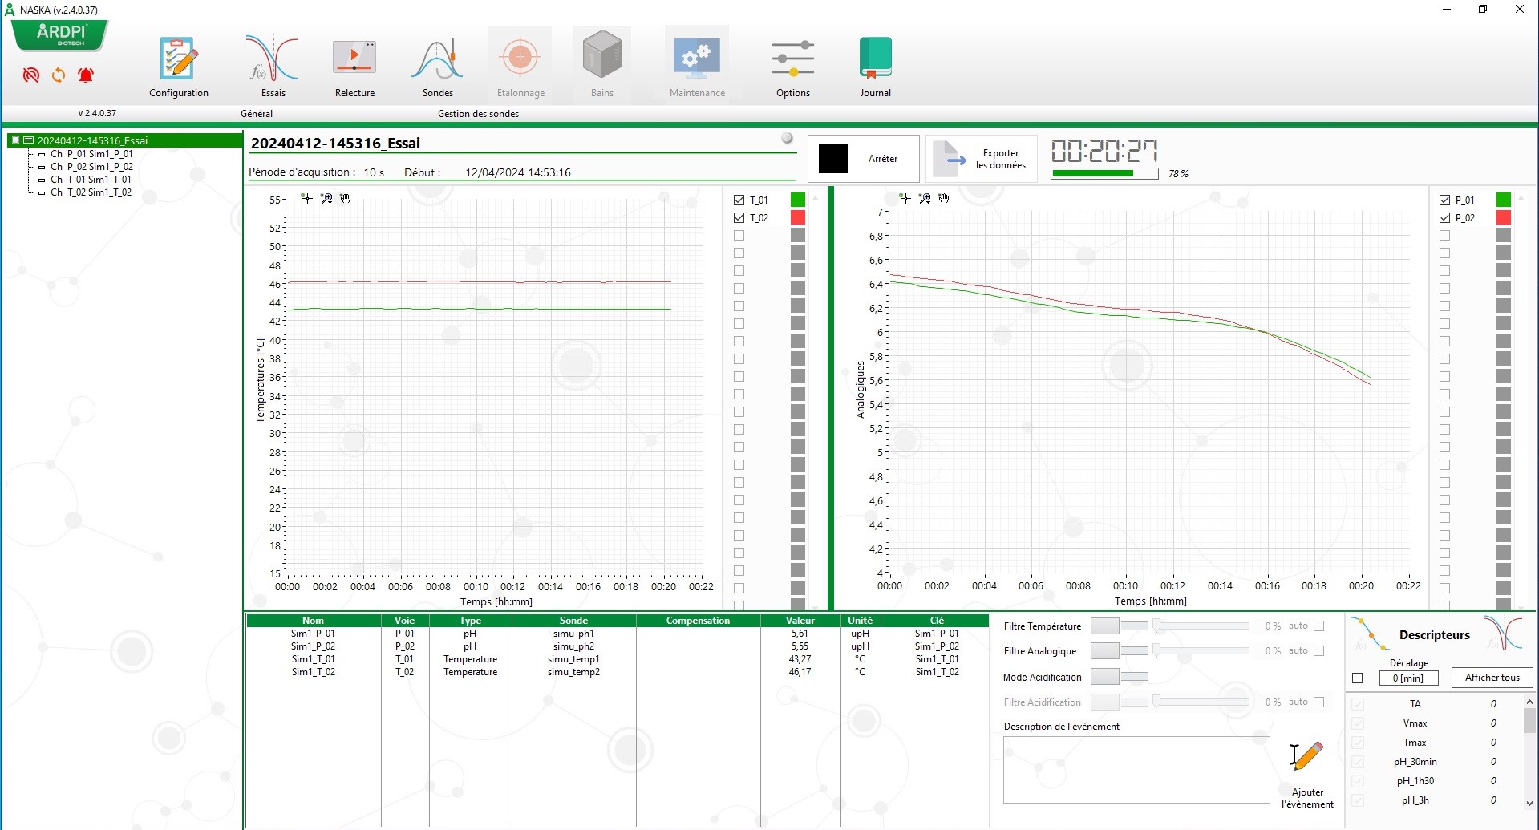Open the Essais curves icon
The height and width of the screenshot is (830, 1539).
[273, 59]
